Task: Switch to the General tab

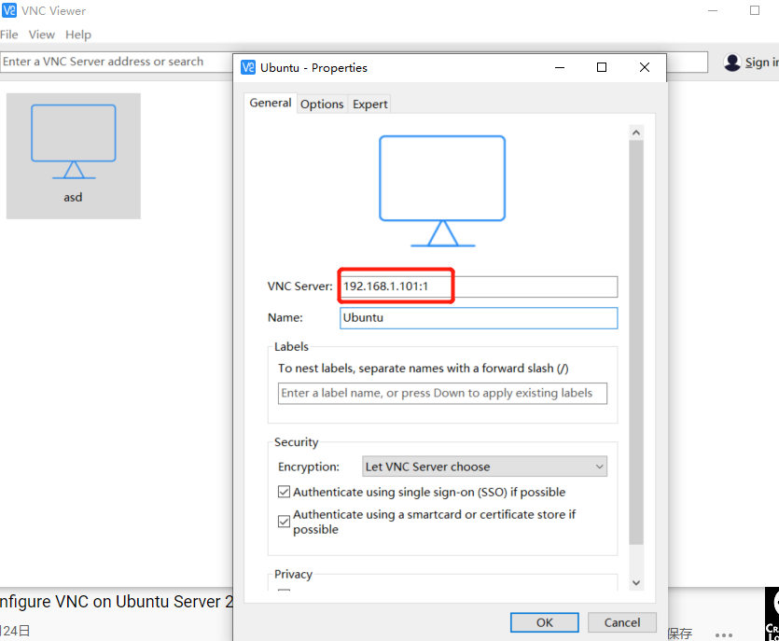Action: (x=271, y=103)
